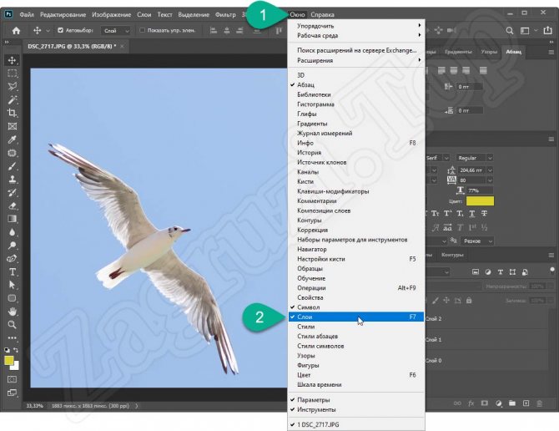Click the 33,33% zoom field in status bar
Viewport: 559px width, 431px height.
[35, 406]
